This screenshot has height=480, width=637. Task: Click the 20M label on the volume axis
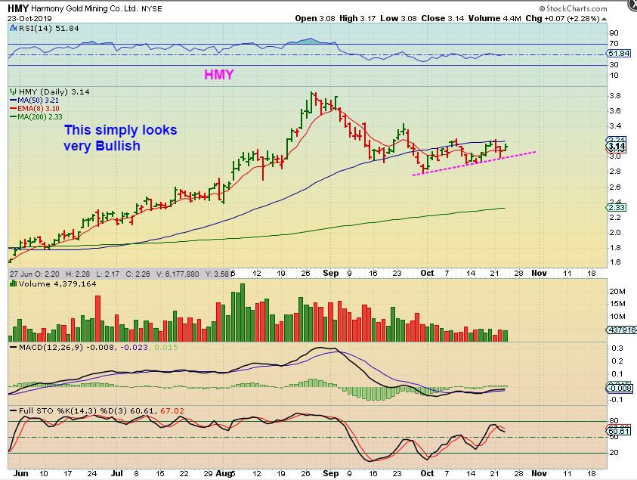point(617,292)
